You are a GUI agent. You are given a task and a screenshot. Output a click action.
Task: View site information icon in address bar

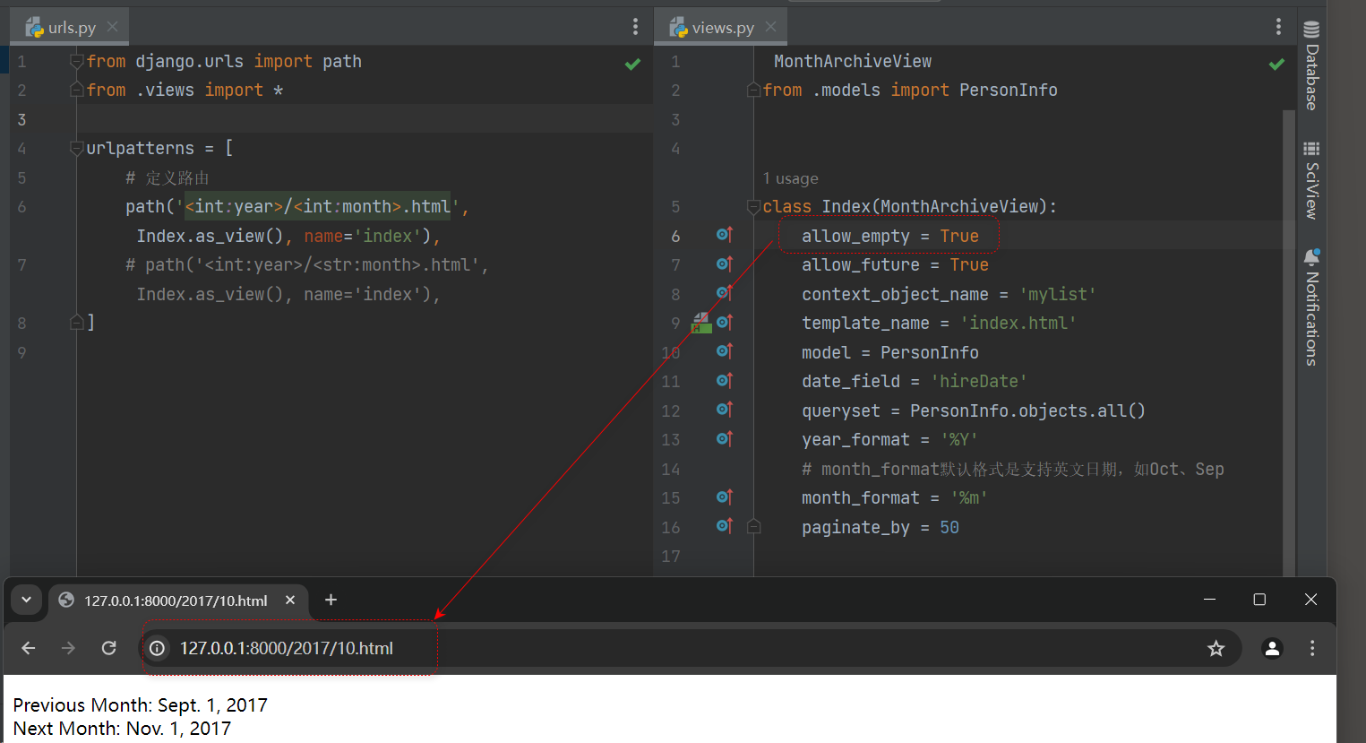[x=157, y=648]
